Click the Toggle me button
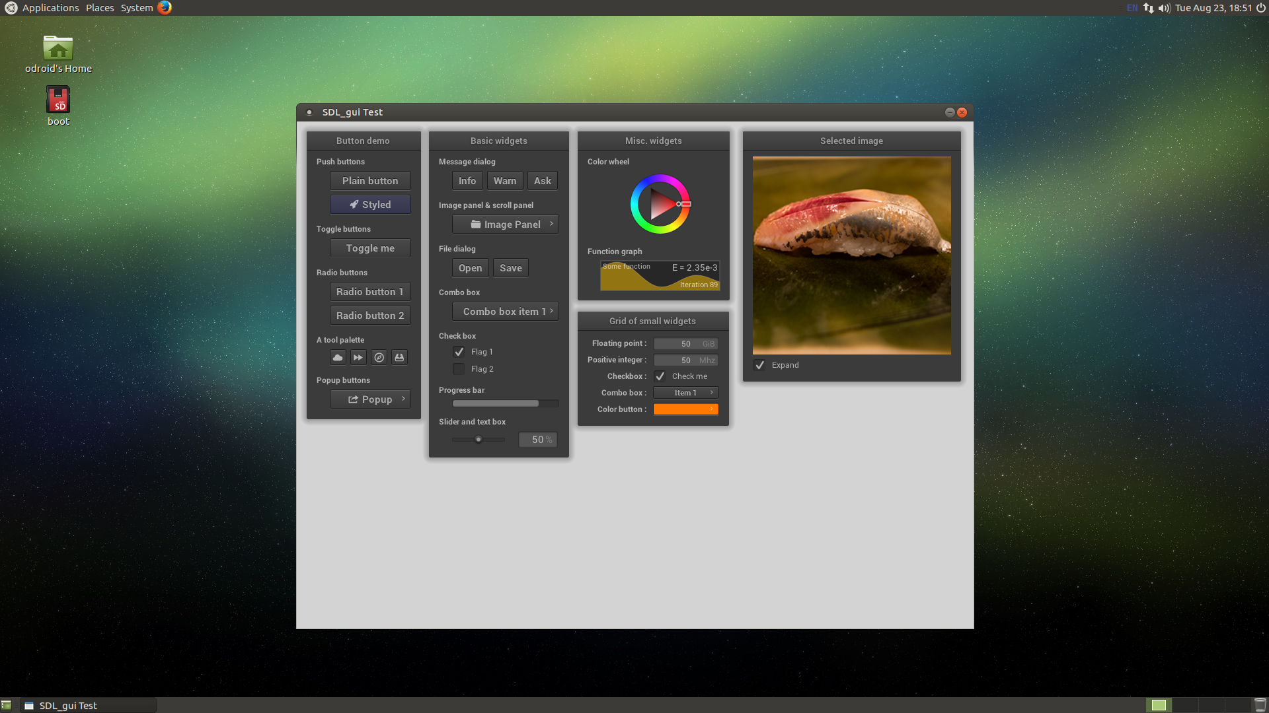The image size is (1269, 713). 370,248
